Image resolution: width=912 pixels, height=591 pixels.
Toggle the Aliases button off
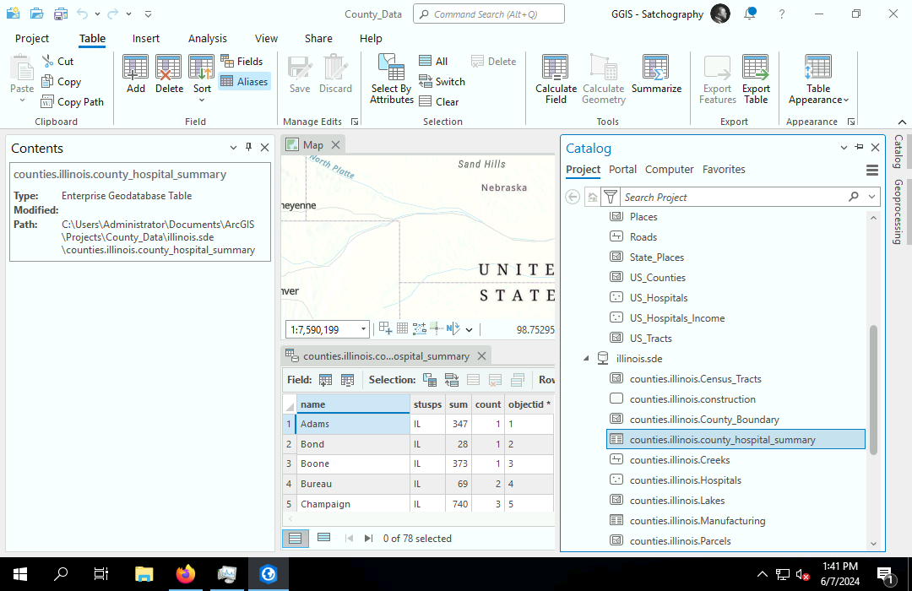pos(244,82)
